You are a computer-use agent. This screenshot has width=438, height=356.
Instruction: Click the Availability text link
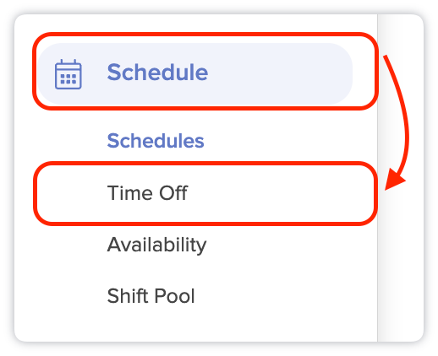(156, 245)
